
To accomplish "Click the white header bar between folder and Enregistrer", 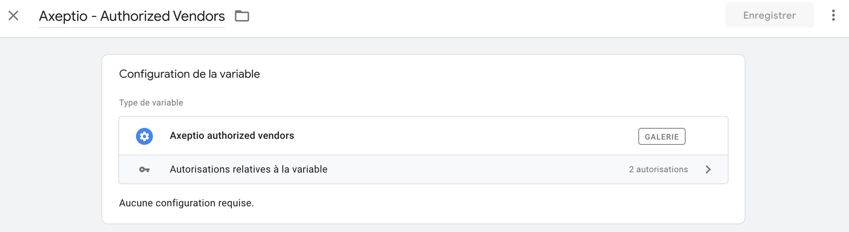I will pos(488,17).
